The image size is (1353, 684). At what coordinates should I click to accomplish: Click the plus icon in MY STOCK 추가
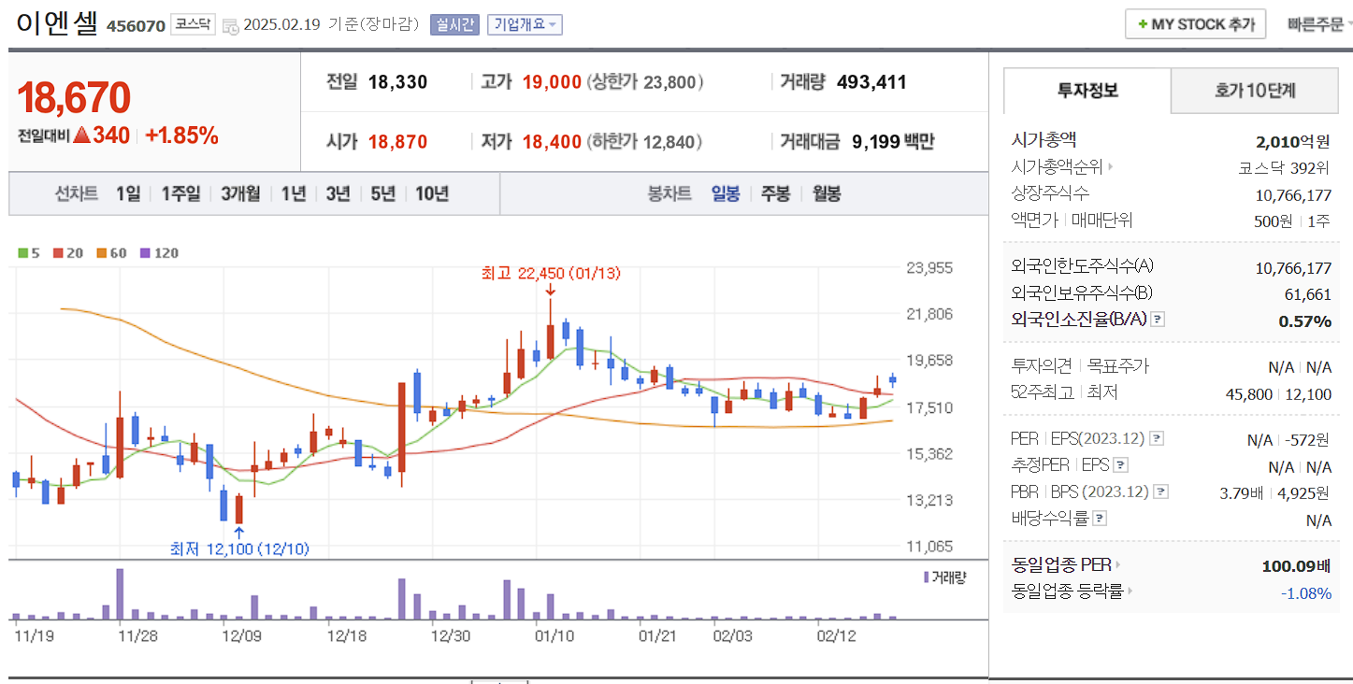[1142, 23]
